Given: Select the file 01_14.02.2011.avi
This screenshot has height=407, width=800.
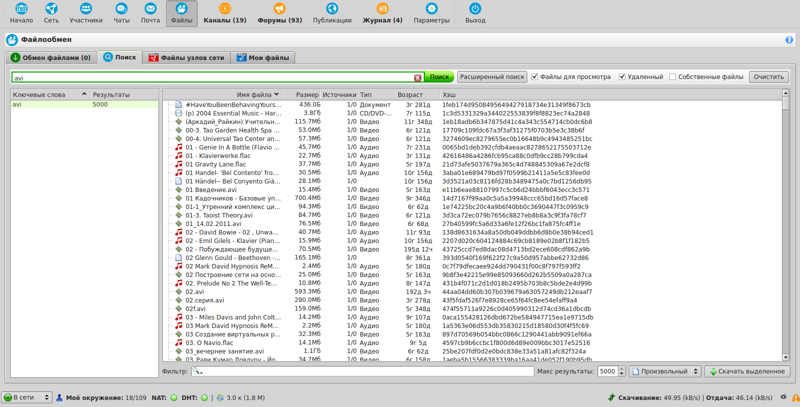Looking at the screenshot, I should pos(213,224).
